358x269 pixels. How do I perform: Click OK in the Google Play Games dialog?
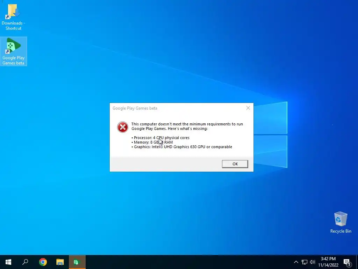click(235, 164)
